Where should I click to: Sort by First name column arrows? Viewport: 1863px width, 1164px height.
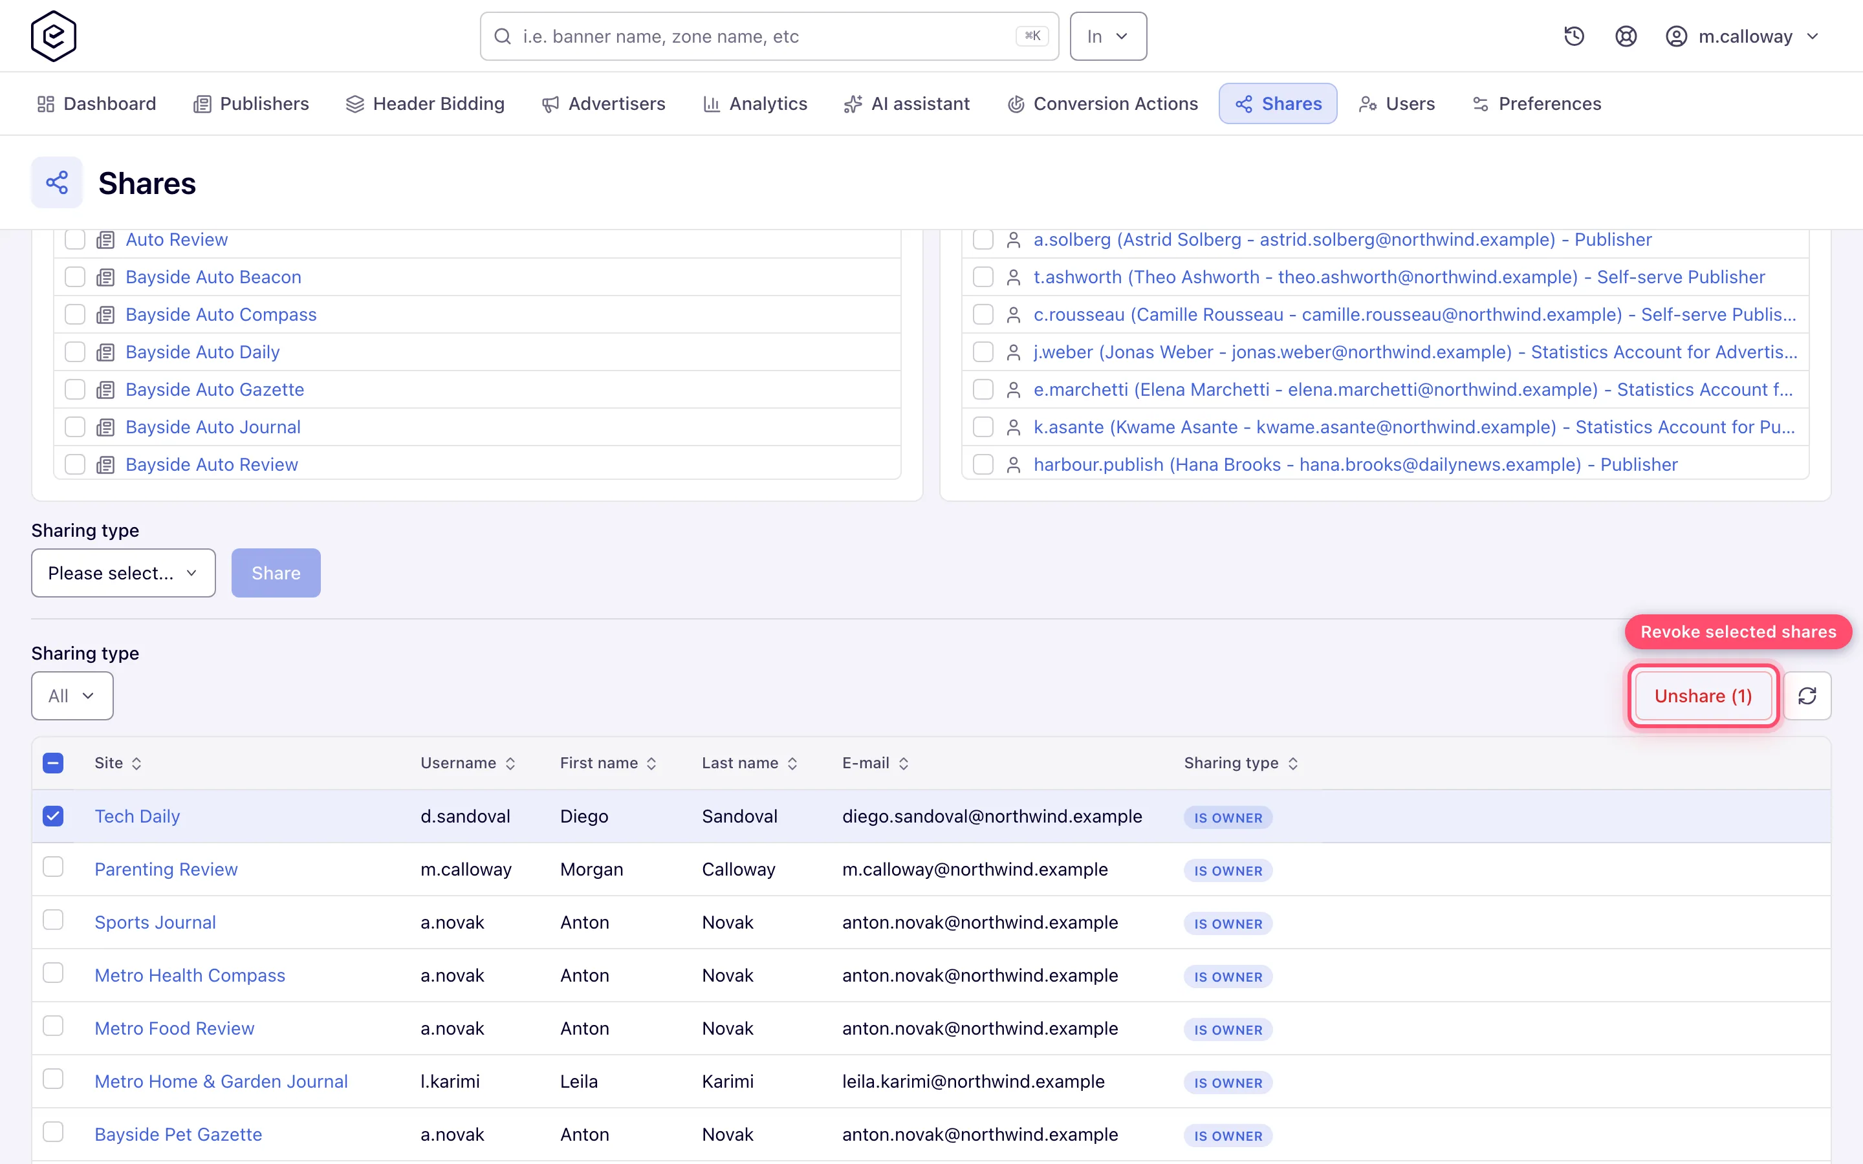click(x=651, y=763)
